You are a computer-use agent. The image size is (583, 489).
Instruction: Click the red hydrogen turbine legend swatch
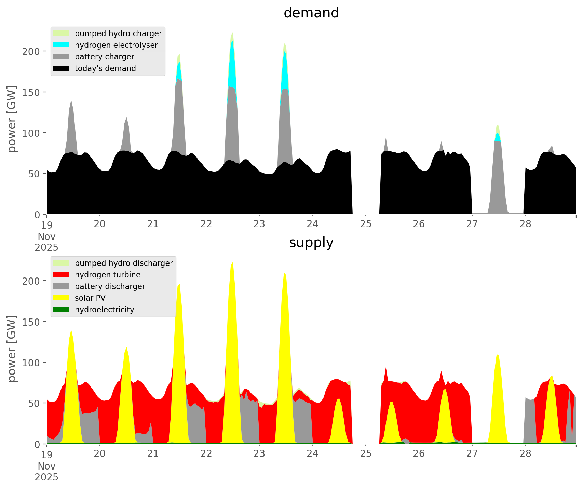click(61, 275)
